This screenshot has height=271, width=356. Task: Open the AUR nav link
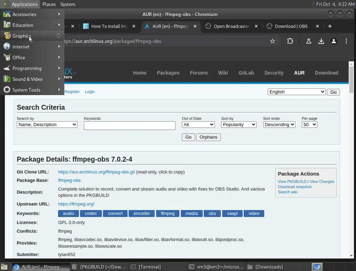[299, 73]
